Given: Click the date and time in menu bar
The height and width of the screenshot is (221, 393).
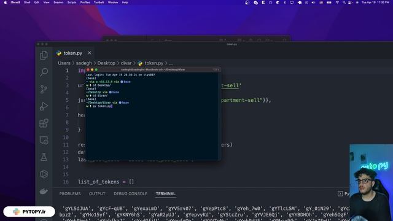Looking at the screenshot, I should pyautogui.click(x=375, y=2).
